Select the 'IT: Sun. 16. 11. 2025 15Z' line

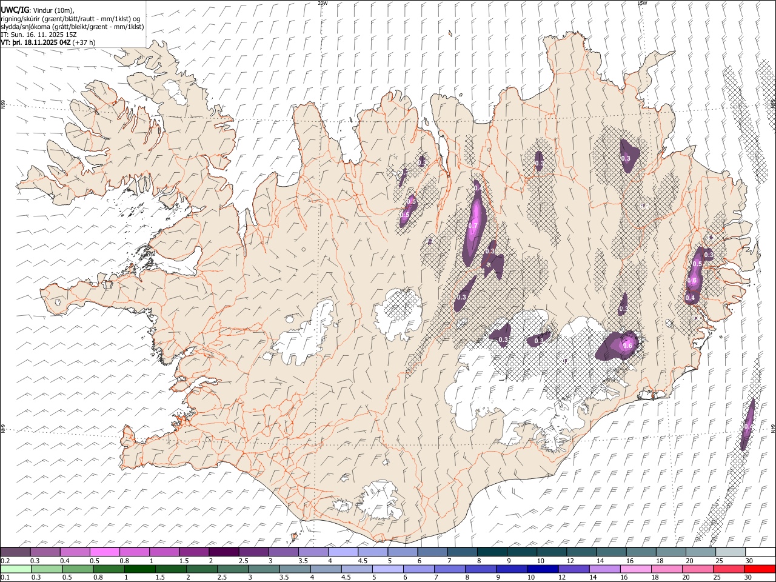tap(39, 35)
